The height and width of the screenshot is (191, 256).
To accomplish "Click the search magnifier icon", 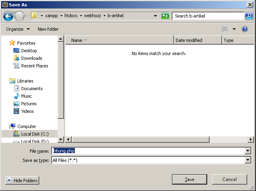I will coord(249,16).
